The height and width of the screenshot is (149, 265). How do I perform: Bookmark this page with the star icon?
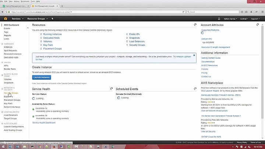tap(242, 12)
